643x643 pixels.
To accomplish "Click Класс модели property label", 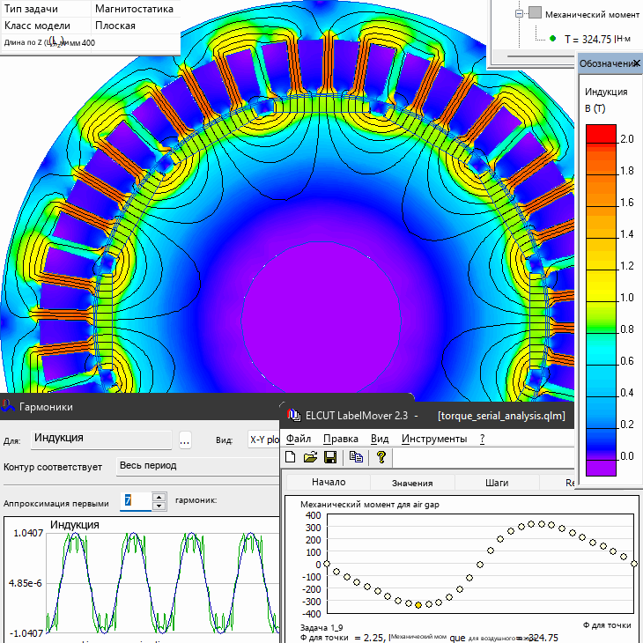I will pyautogui.click(x=37, y=26).
